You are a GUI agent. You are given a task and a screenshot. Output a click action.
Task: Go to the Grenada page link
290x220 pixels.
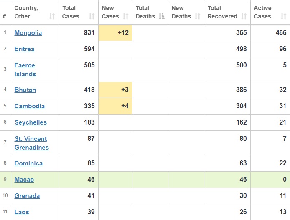click(27, 196)
